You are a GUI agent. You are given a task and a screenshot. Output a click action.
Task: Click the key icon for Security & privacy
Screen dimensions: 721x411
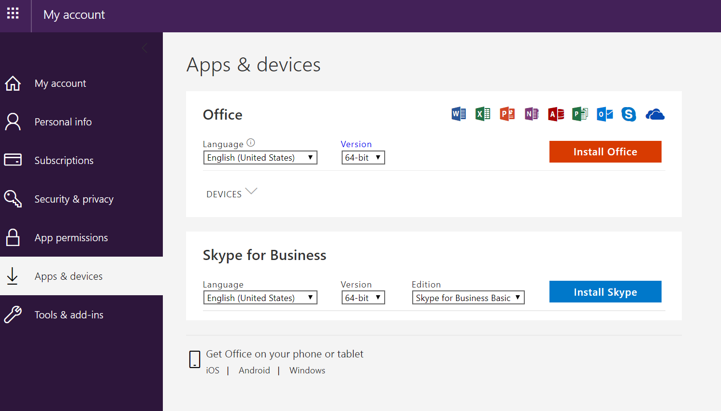coord(13,199)
